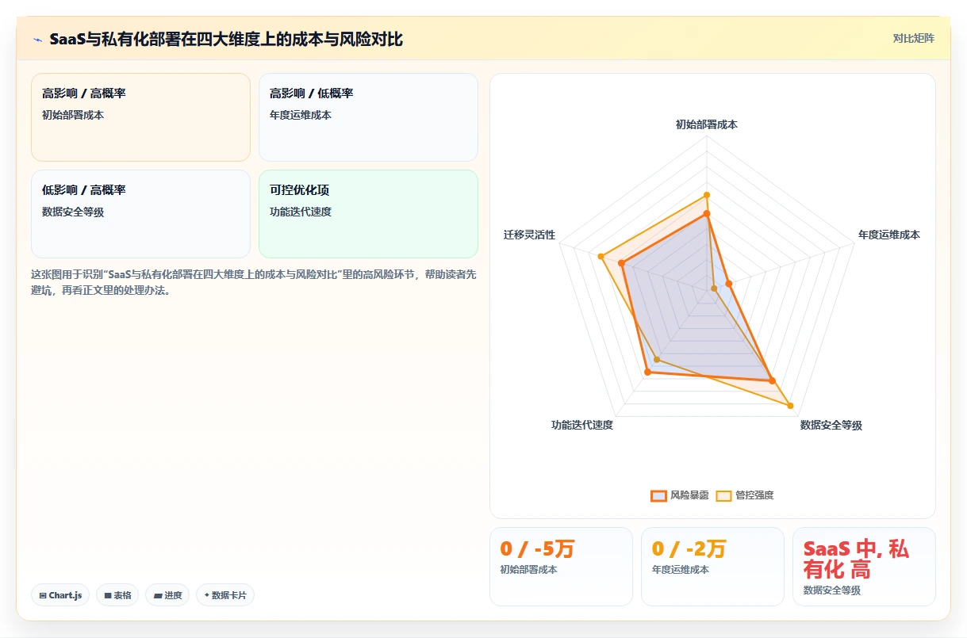The height and width of the screenshot is (638, 967).
Task: Click 管控强度 point on the 初始部署成本 axis
Action: point(707,195)
